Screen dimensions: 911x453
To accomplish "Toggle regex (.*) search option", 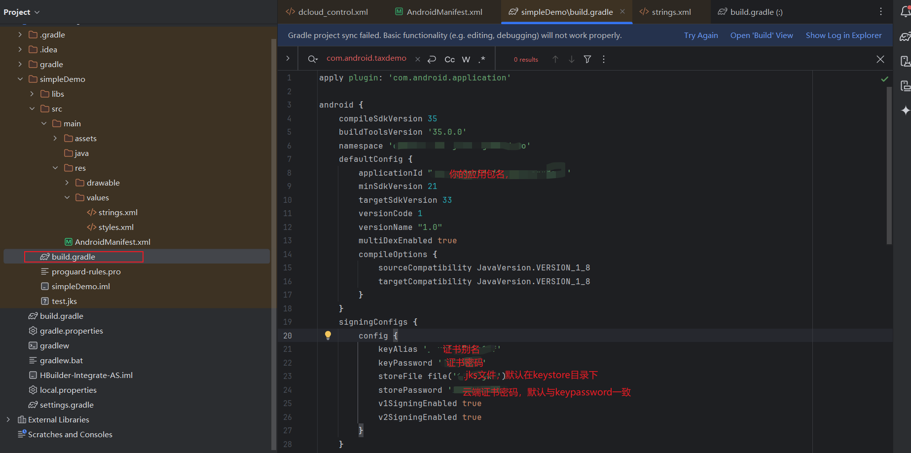I will coord(482,59).
